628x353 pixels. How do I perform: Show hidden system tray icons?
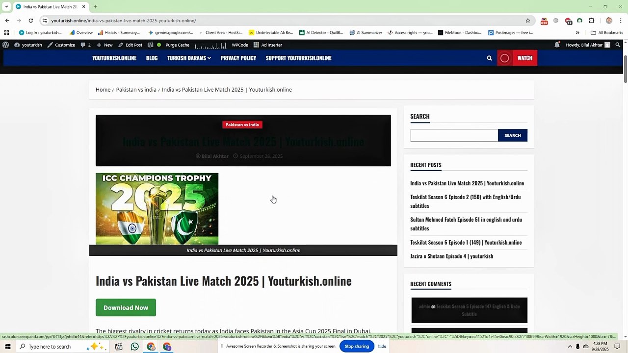click(x=570, y=347)
